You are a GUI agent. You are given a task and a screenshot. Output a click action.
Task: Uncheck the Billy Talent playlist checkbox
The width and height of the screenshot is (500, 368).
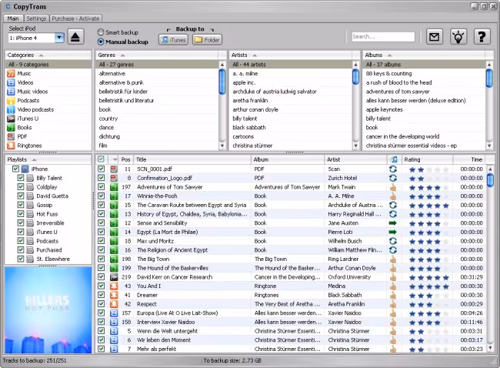(x=21, y=178)
